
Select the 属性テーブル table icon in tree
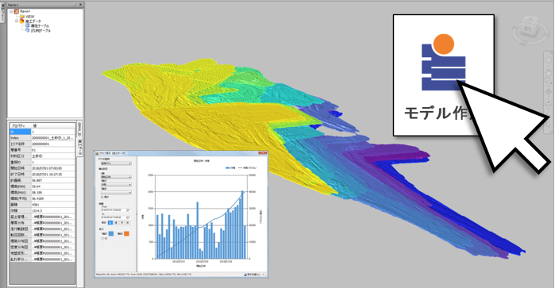coord(28,26)
